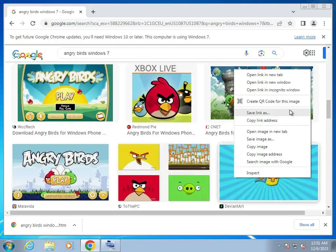The width and height of the screenshot is (336, 252).
Task: Click the green pig wallpaper thumbnail
Action: [x=189, y=188]
